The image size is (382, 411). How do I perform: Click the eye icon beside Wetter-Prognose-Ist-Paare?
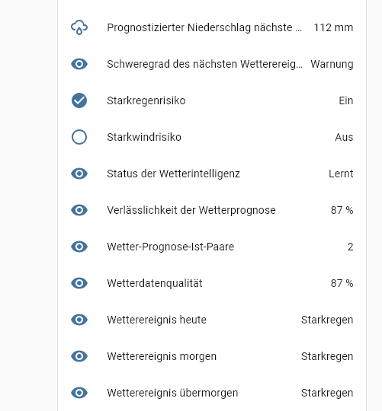[x=79, y=247]
